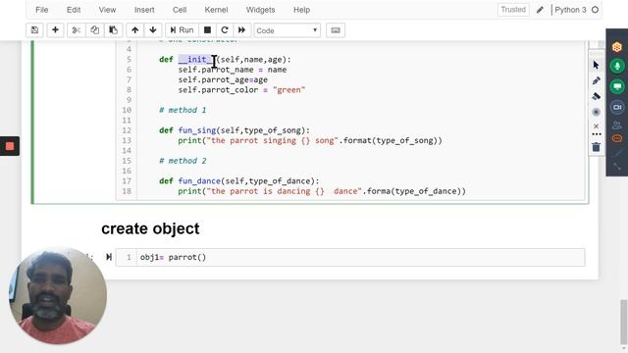Toggle the green microphone button
628x353 pixels.
[617, 66]
